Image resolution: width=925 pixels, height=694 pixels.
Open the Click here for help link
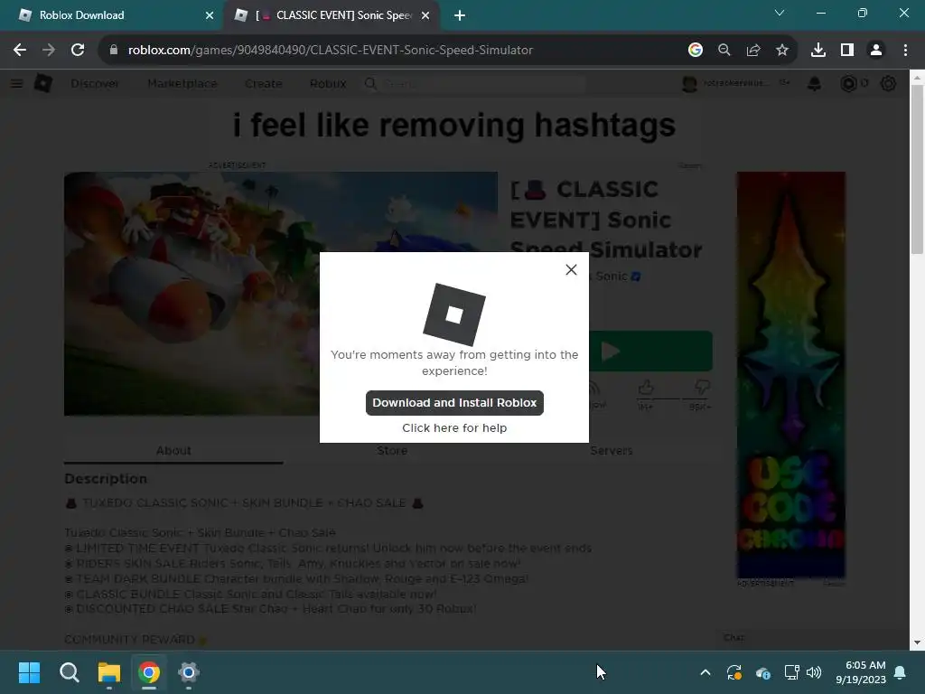454,427
